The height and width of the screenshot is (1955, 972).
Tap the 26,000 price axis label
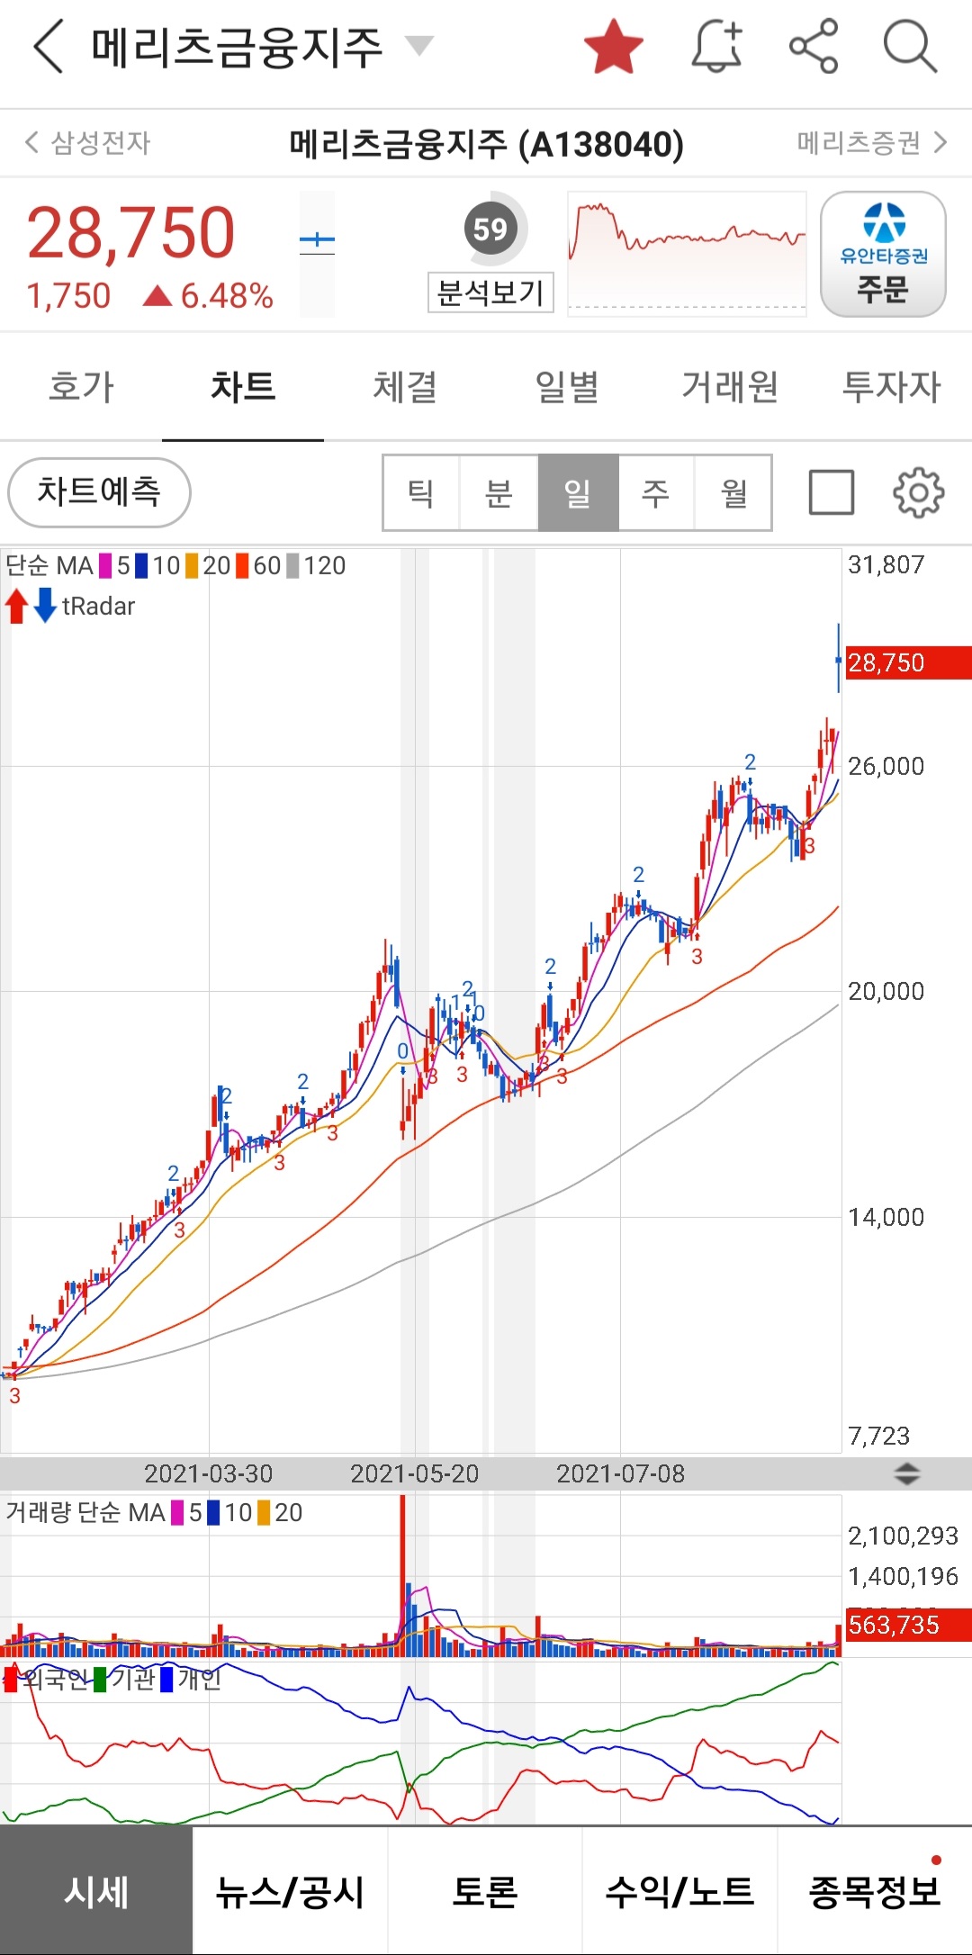click(x=886, y=766)
